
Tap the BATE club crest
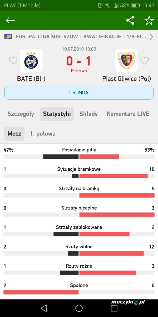(x=31, y=60)
